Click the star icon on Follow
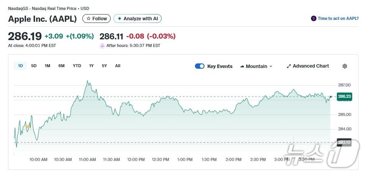This screenshot has height=173, width=365. (x=89, y=19)
